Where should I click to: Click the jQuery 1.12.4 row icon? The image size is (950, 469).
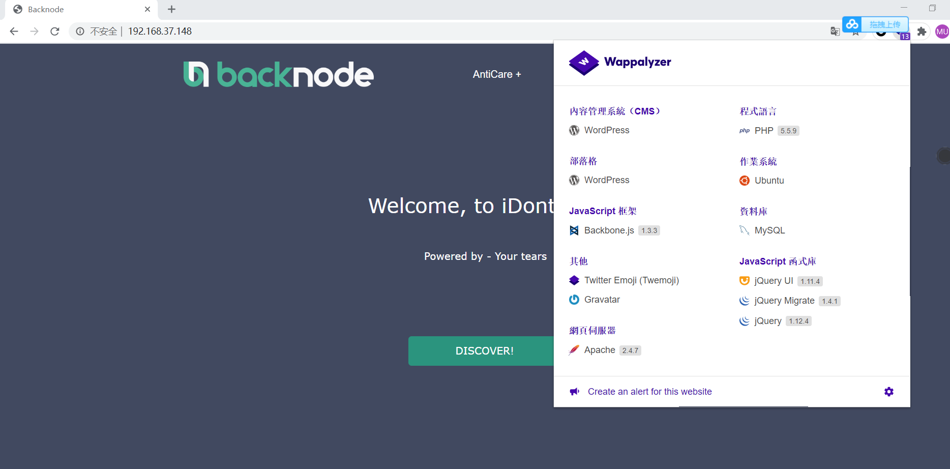click(x=745, y=321)
